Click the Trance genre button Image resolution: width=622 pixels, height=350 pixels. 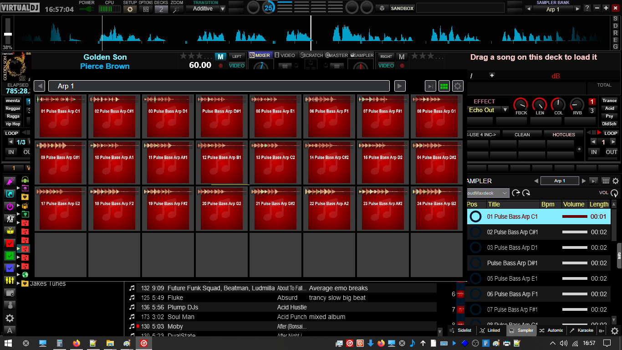609,101
